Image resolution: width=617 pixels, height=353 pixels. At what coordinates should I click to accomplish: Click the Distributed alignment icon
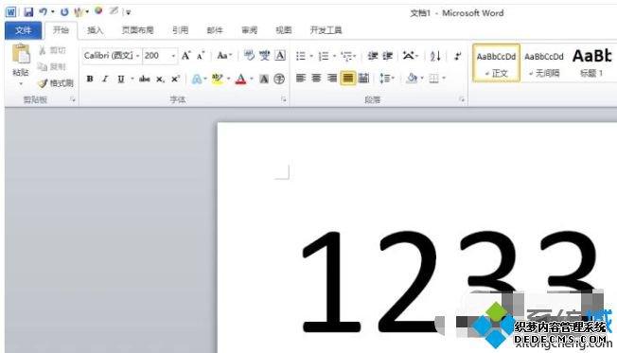(x=363, y=78)
